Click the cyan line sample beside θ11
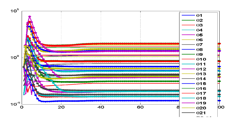Image resolution: width=238 pixels, height=127 pixels. 188,64
